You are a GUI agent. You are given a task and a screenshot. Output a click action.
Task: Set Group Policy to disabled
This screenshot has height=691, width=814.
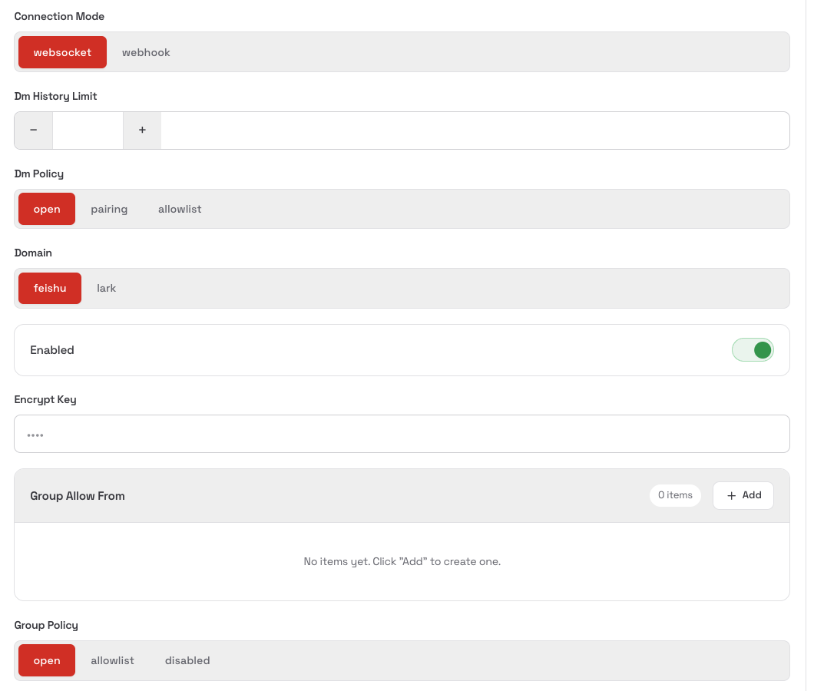[x=187, y=660]
